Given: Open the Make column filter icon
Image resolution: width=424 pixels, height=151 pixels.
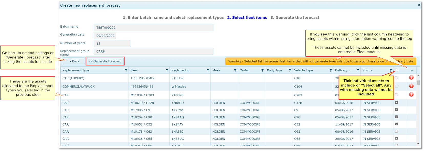Looking at the screenshot, I should tap(235, 70).
